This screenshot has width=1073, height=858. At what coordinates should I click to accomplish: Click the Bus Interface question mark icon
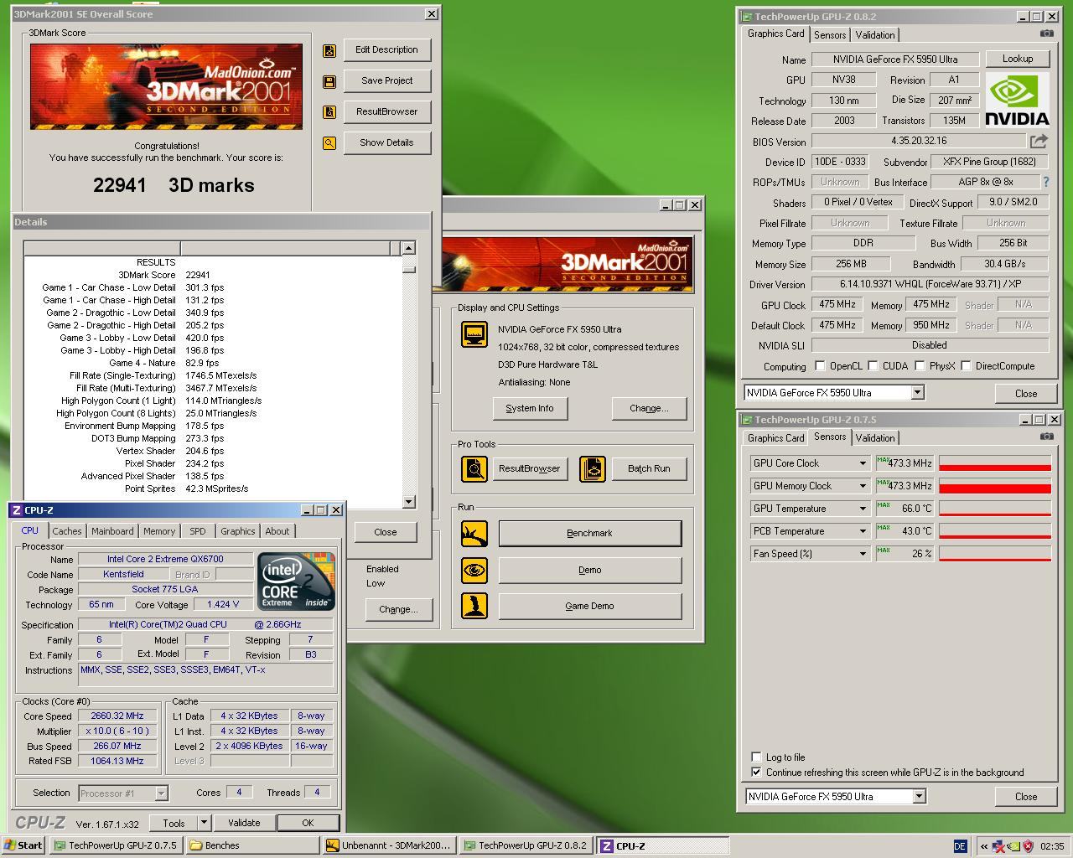coord(1045,181)
